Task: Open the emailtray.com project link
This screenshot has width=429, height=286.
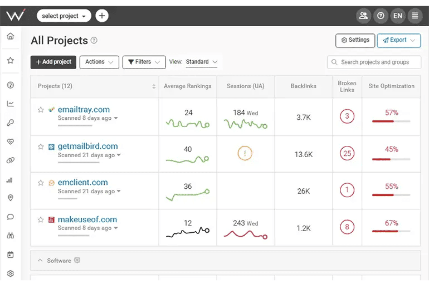Action: [x=84, y=110]
